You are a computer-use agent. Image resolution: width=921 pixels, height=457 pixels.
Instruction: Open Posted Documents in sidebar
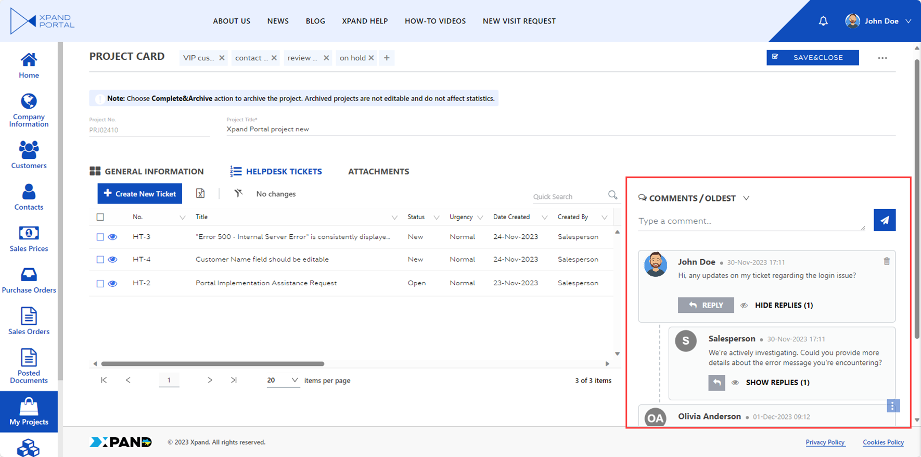[29, 366]
